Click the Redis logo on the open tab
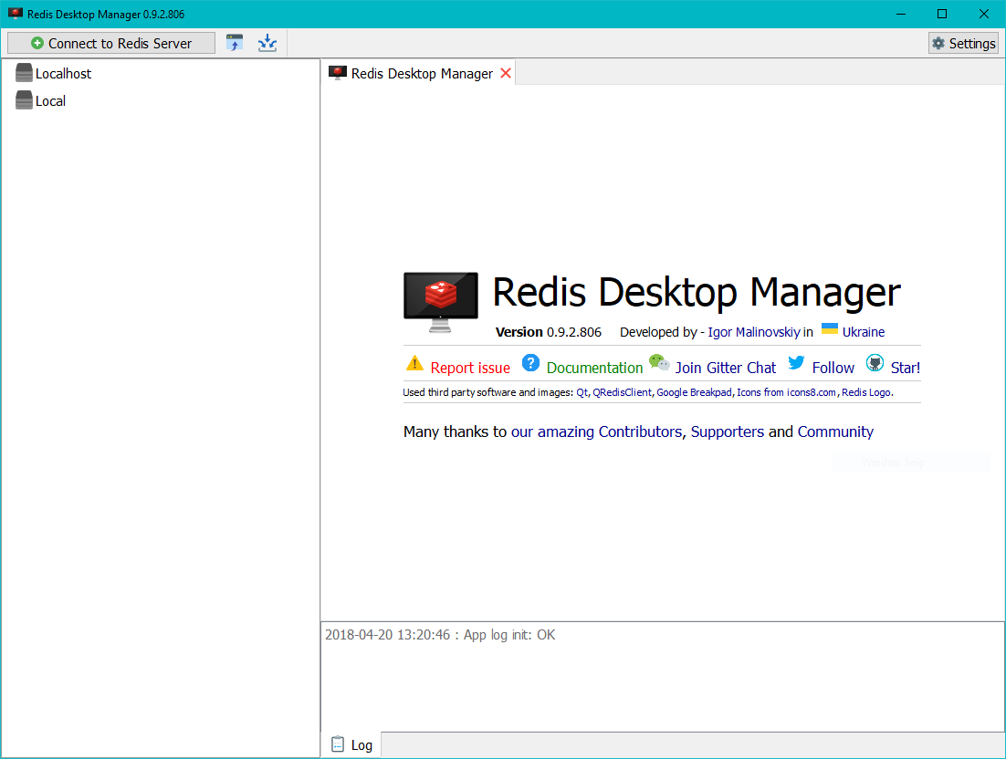 click(x=339, y=73)
